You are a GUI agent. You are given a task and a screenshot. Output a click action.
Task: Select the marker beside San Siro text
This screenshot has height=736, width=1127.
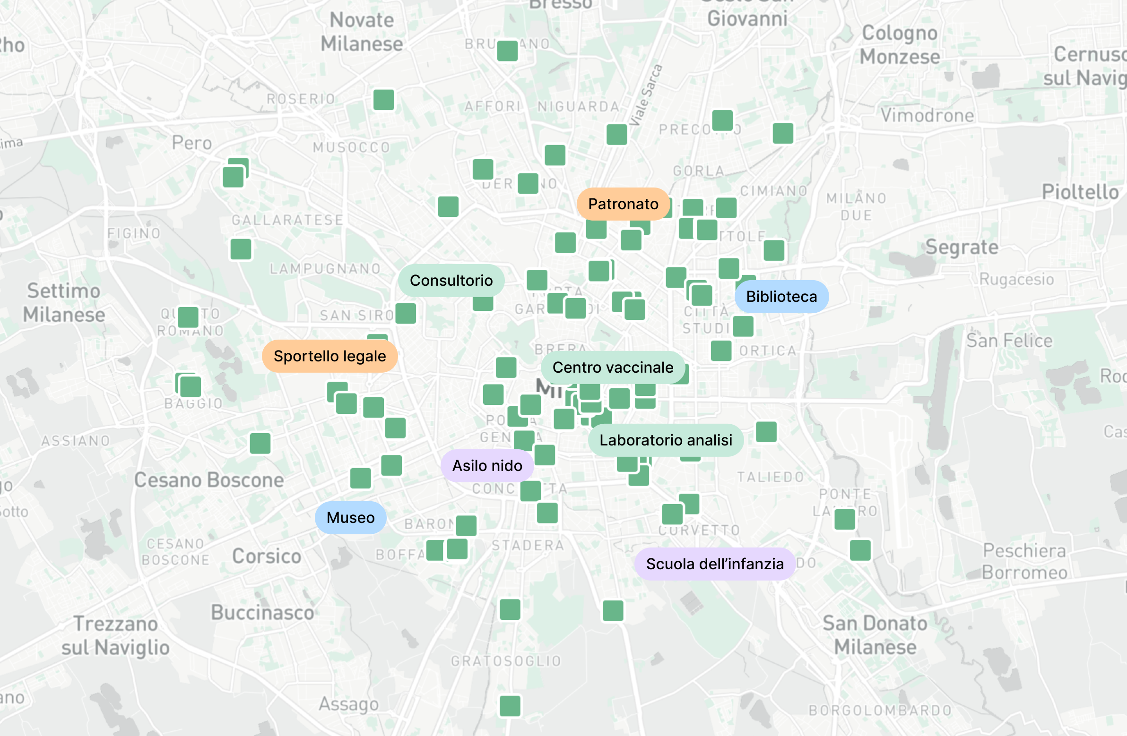pos(406,313)
